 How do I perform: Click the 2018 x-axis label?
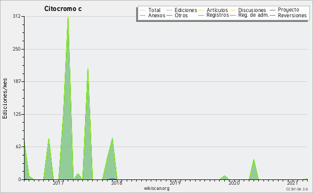[116, 183]
